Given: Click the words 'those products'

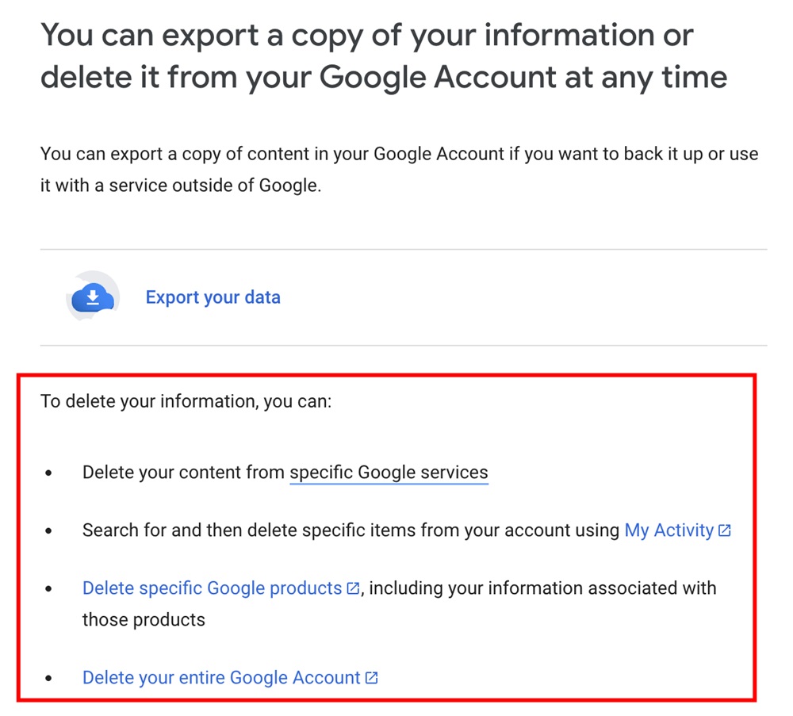Looking at the screenshot, I should point(144,620).
